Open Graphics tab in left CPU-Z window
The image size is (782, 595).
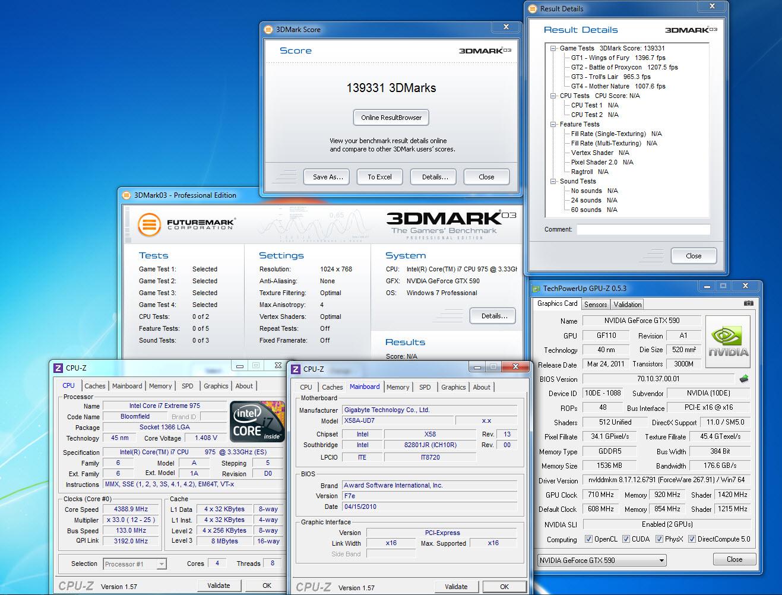point(216,386)
